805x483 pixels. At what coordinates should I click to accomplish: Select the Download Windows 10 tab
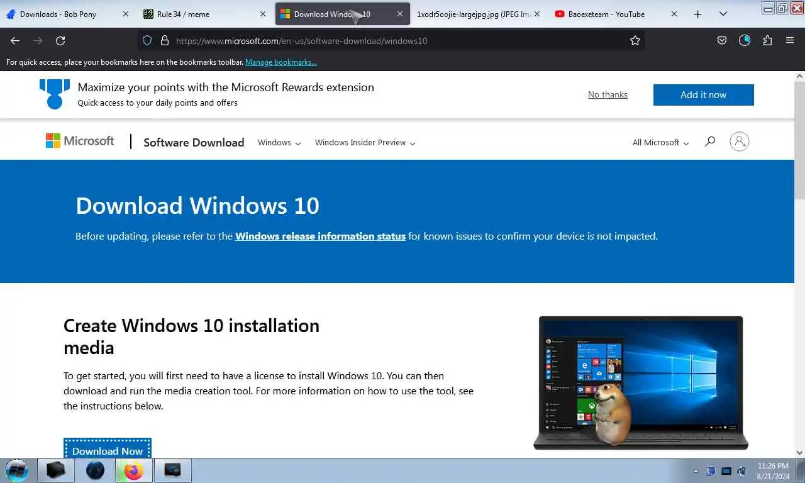[x=343, y=14]
